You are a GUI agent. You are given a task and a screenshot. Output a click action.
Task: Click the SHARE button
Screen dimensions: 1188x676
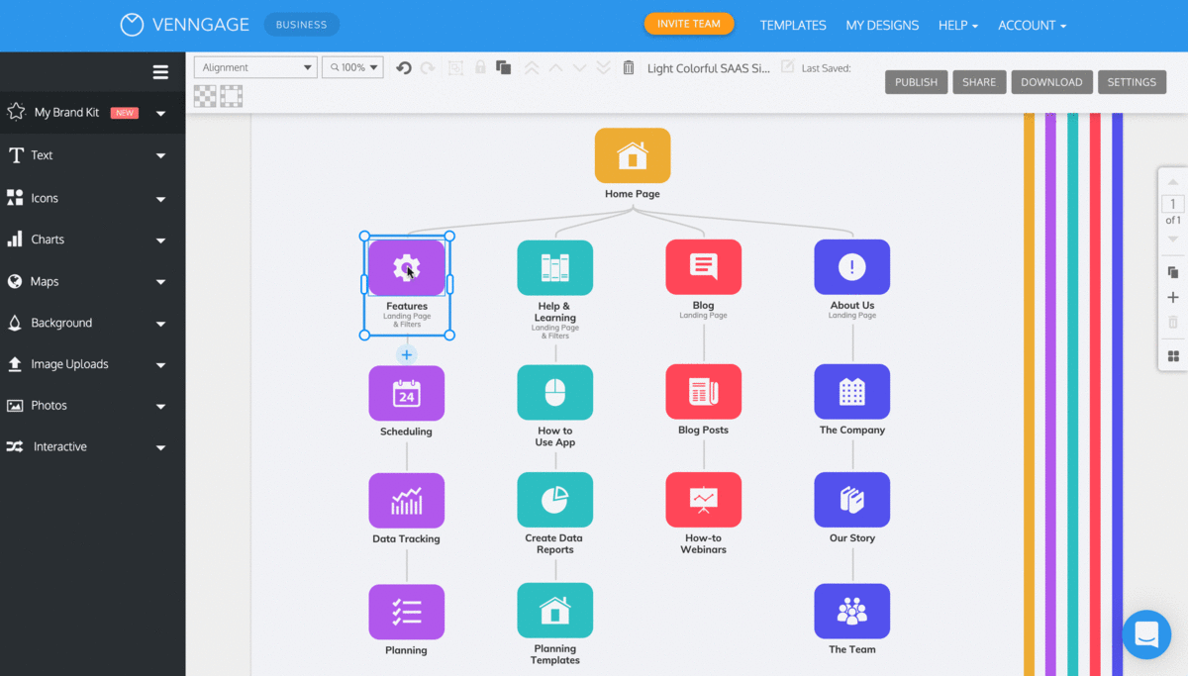coord(979,82)
